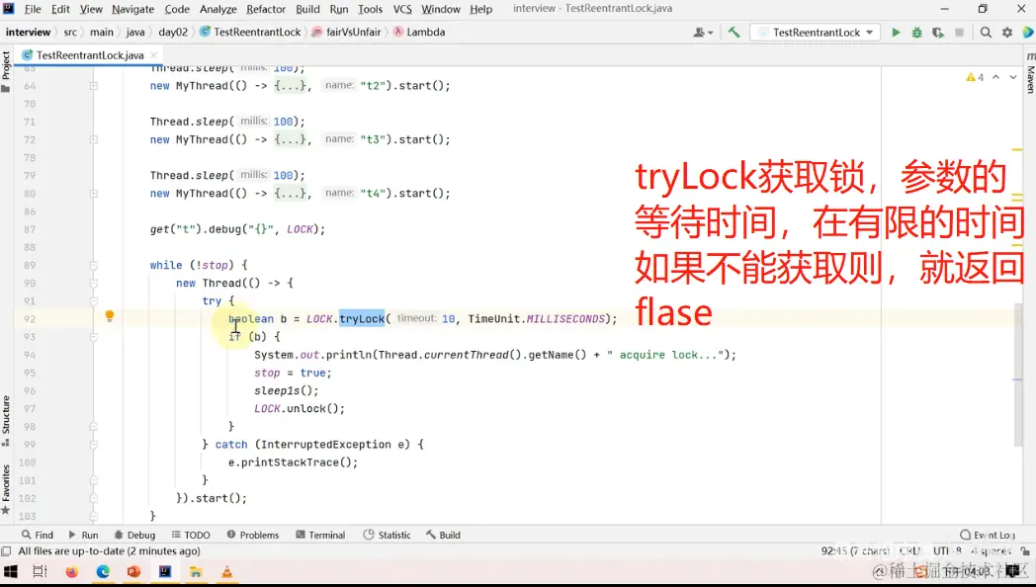This screenshot has height=587, width=1036.
Task: Expand folded lambda at line 64
Action: pos(94,86)
